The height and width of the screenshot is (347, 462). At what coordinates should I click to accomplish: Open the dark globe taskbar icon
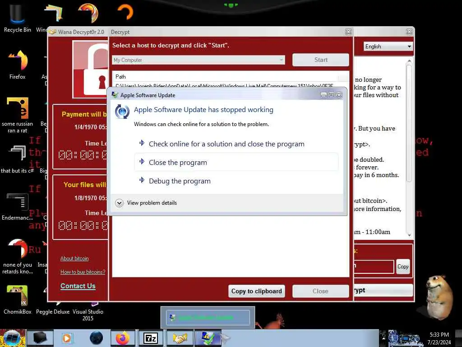tap(96, 338)
